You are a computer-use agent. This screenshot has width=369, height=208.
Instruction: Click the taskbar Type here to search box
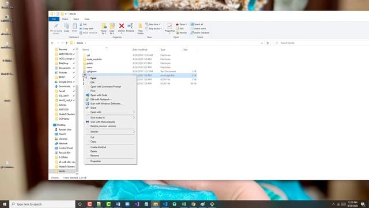click(42, 204)
